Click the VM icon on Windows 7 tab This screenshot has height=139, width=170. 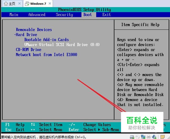27,4
